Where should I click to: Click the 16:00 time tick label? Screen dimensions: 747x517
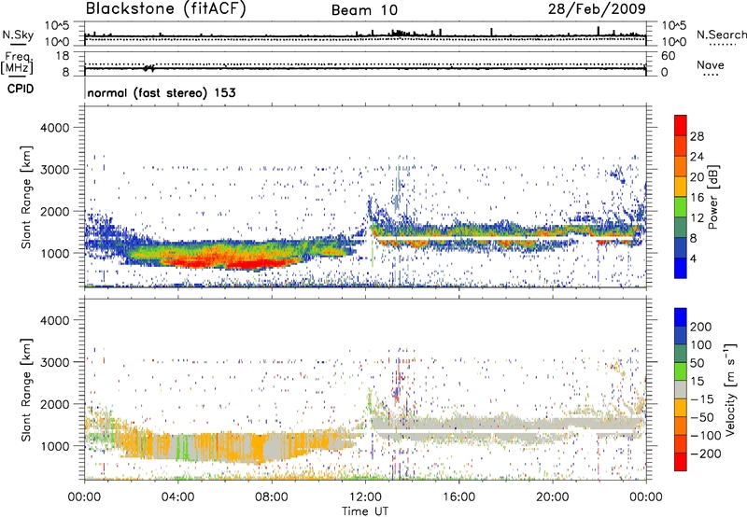coord(458,497)
